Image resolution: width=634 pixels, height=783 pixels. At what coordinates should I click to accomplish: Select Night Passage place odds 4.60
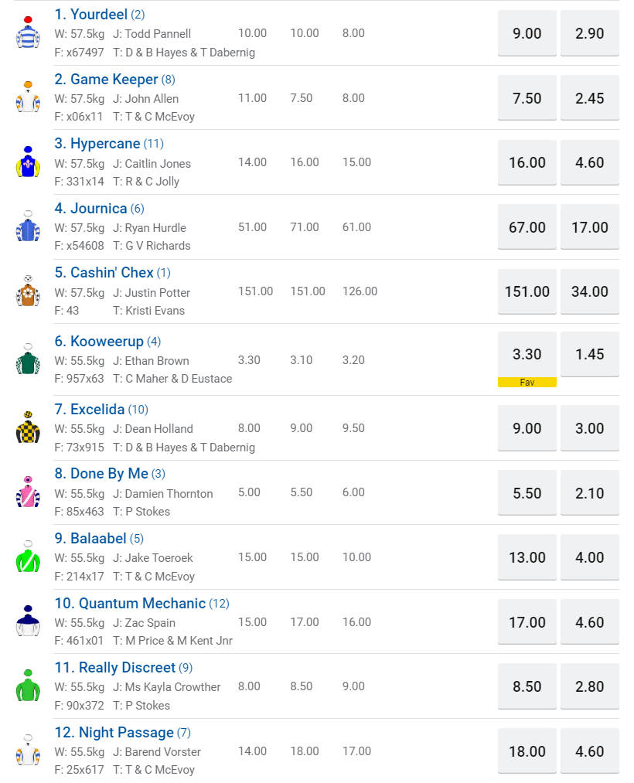pos(590,751)
